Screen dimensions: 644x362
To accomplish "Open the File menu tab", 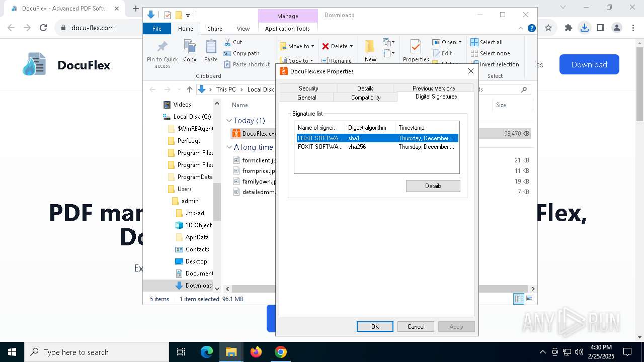I will click(x=157, y=29).
